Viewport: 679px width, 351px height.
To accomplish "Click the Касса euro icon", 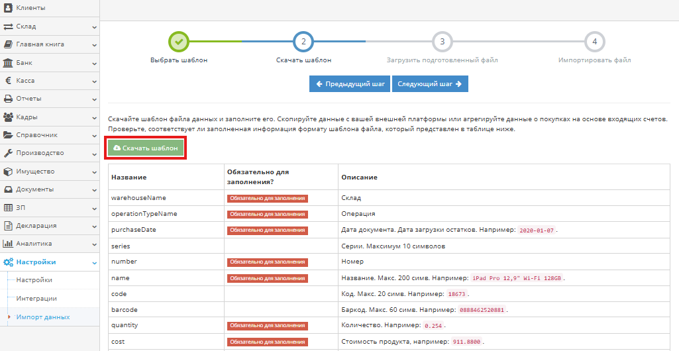I will point(9,81).
